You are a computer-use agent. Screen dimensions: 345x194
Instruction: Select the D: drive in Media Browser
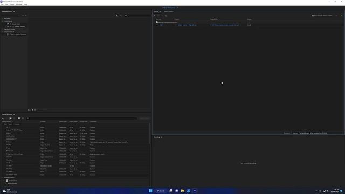click(17, 26)
